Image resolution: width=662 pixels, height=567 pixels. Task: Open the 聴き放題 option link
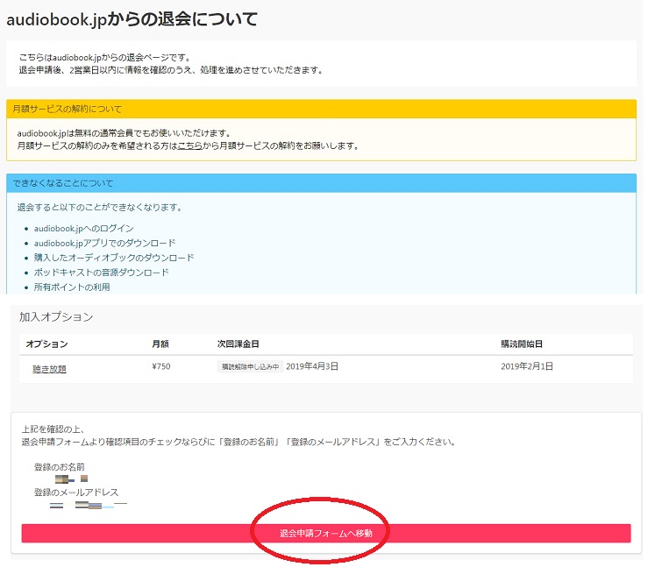49,369
